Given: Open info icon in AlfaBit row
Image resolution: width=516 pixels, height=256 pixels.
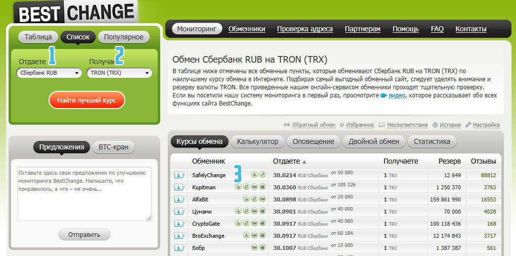Looking at the screenshot, I should pos(179,199).
